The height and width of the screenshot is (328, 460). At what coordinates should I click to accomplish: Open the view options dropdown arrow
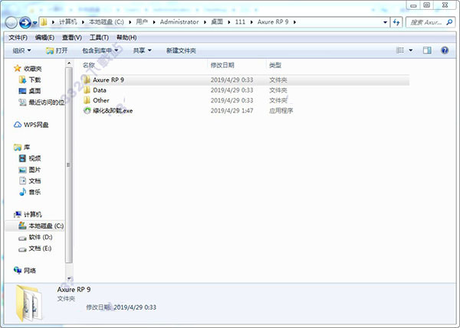tap(411, 50)
